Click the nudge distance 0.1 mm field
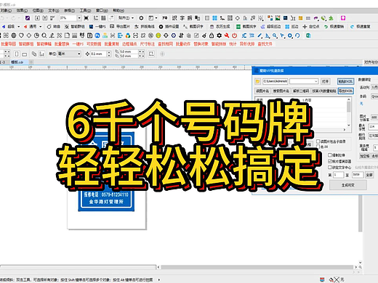 tap(99, 54)
